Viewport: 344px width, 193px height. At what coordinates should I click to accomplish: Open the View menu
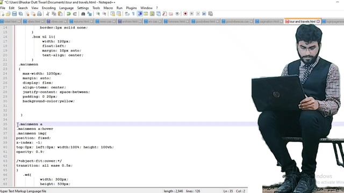tap(34, 8)
